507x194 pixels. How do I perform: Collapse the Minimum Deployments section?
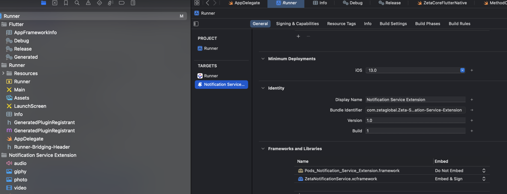tap(263, 59)
